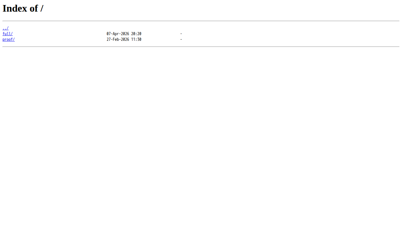
Task: Click the 11:30 time in the proof/ row
Action: (x=136, y=40)
